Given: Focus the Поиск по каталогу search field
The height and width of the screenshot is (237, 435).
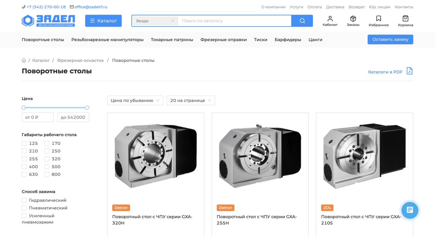Looking at the screenshot, I should 235,21.
